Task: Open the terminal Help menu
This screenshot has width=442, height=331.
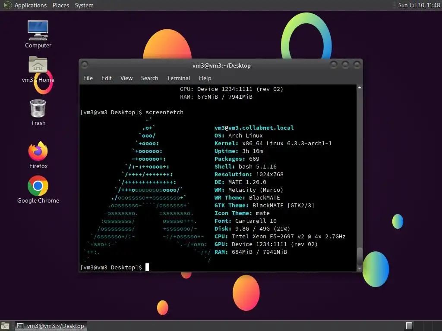Action: tap(205, 78)
